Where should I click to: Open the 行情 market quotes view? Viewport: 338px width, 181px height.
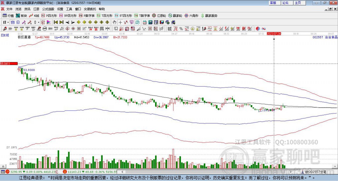(8, 15)
